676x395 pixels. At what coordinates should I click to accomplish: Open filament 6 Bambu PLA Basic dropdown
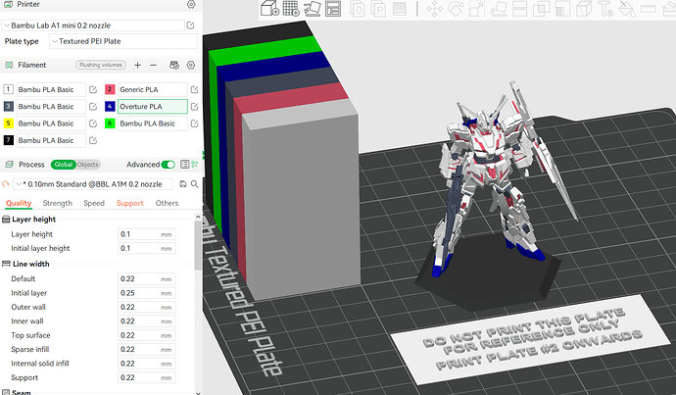click(x=152, y=123)
